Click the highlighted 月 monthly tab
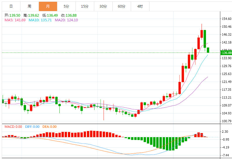The width and height of the screenshot is (232, 159). [48, 6]
